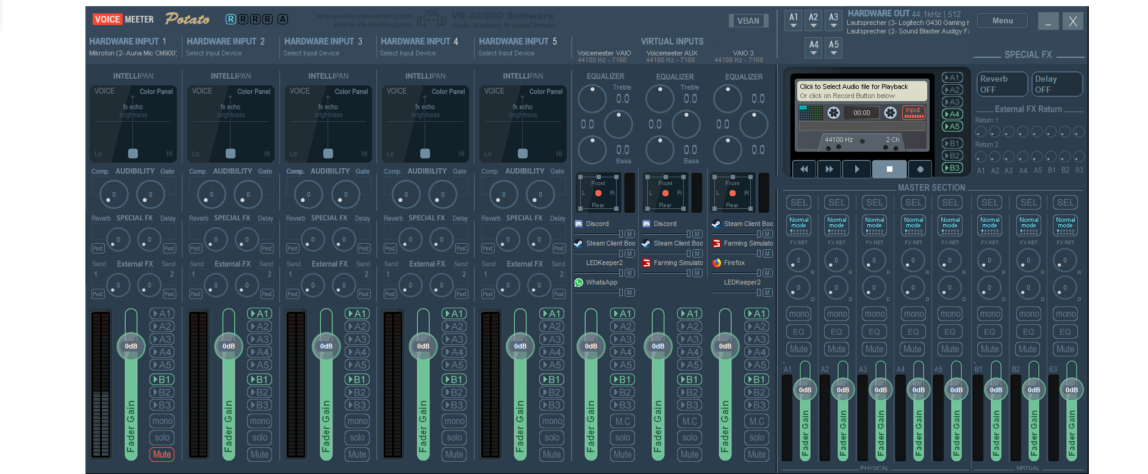1148x474 pixels.
Task: Click the A snapshot button beside Potato logo
Action: coord(282,19)
